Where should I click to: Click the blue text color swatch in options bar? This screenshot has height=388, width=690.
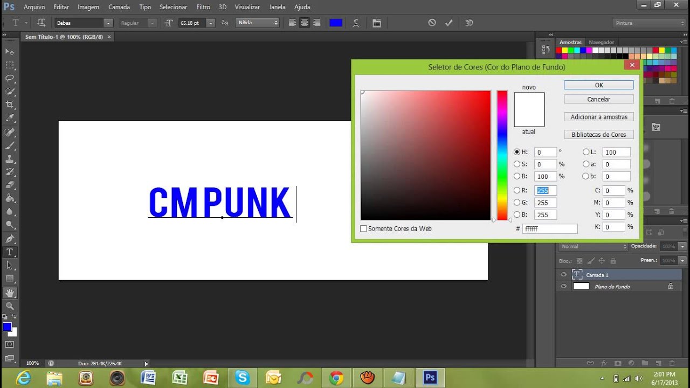click(x=336, y=23)
